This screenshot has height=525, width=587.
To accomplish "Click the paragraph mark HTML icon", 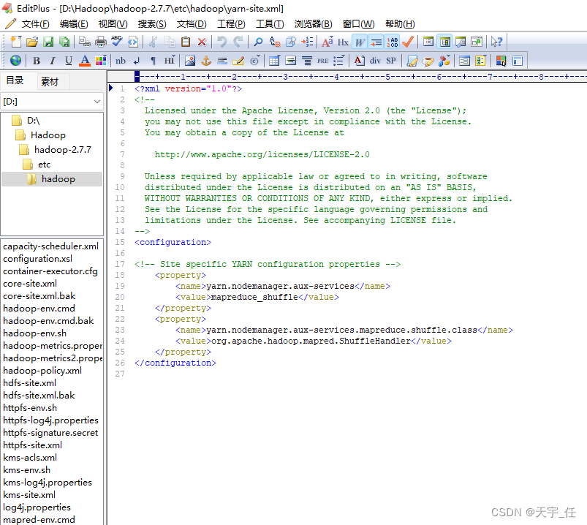I will point(153,61).
